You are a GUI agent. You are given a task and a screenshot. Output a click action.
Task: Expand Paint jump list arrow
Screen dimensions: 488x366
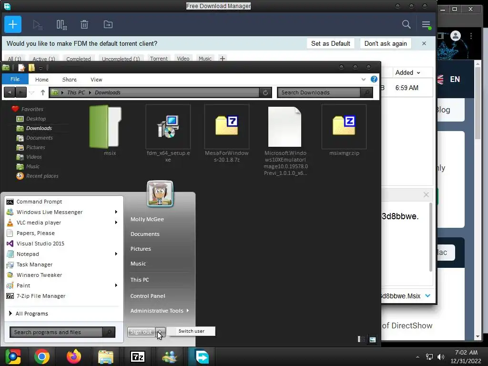[x=116, y=285]
